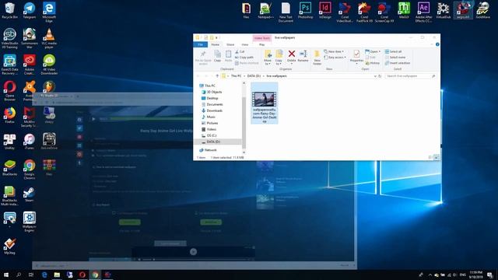Switch to the Home ribbon tab

pyautogui.click(x=215, y=45)
